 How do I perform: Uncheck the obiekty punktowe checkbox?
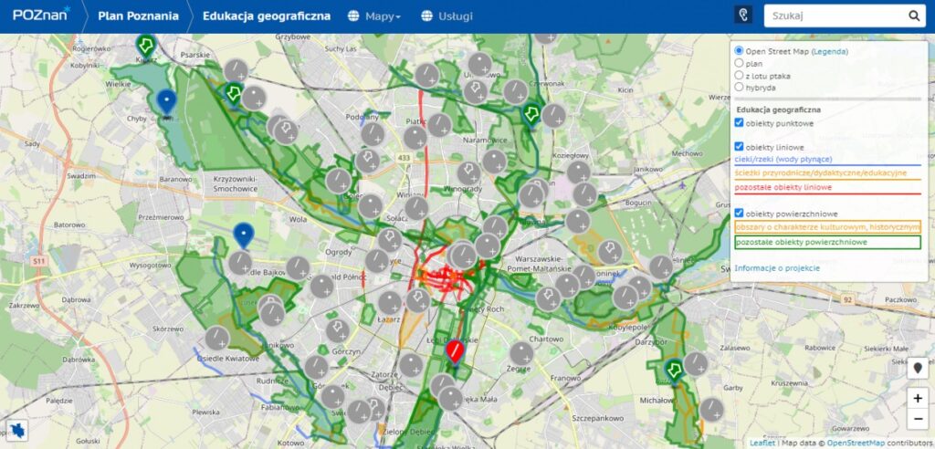coord(740,122)
